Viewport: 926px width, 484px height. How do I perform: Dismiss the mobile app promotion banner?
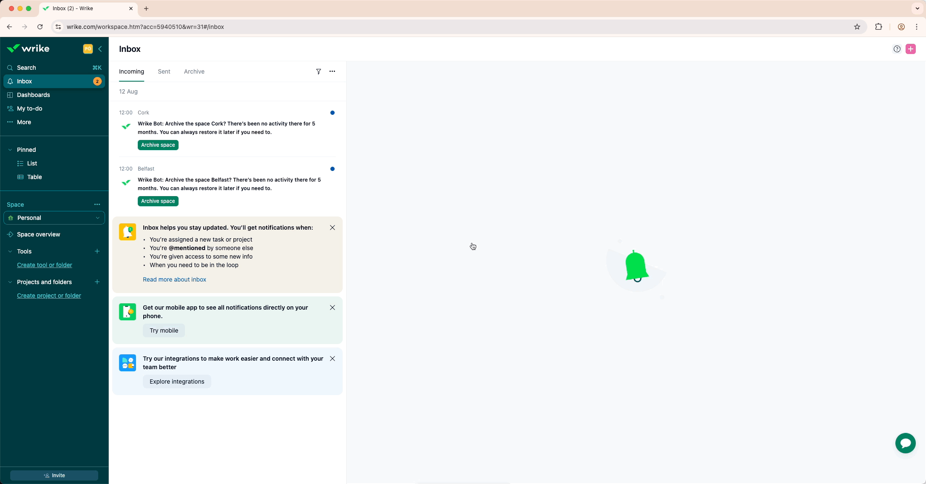tap(332, 307)
